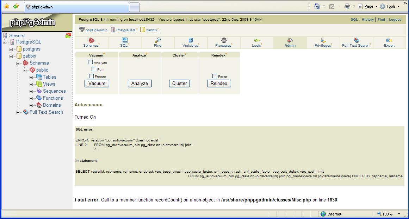Image resolution: width=409 pixels, height=219 pixels.
Task: Open the Print button dropdown arrow
Action: pos(354,6)
